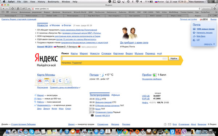
Task: Open the Мой Диск link
Action: tap(201, 36)
